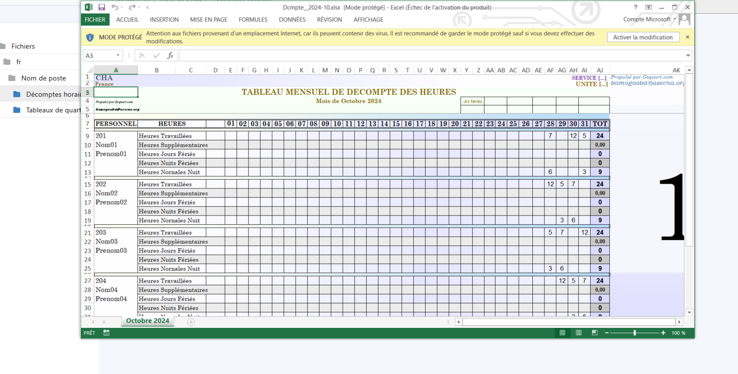
Task: Switch to the FORMULES ribbon tab
Action: 253,20
